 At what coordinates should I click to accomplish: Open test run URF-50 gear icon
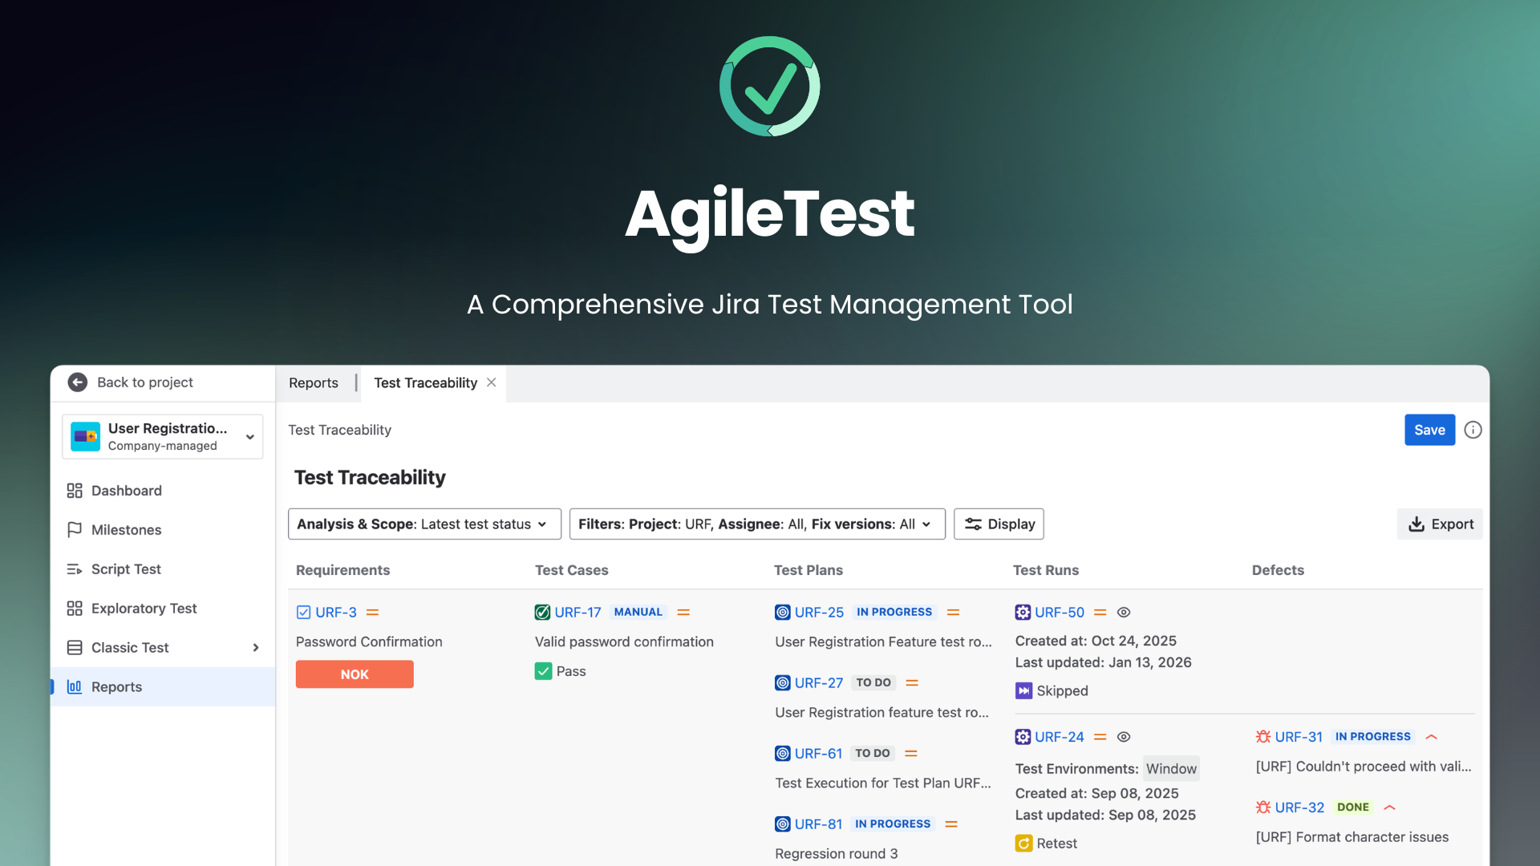pyautogui.click(x=1022, y=612)
